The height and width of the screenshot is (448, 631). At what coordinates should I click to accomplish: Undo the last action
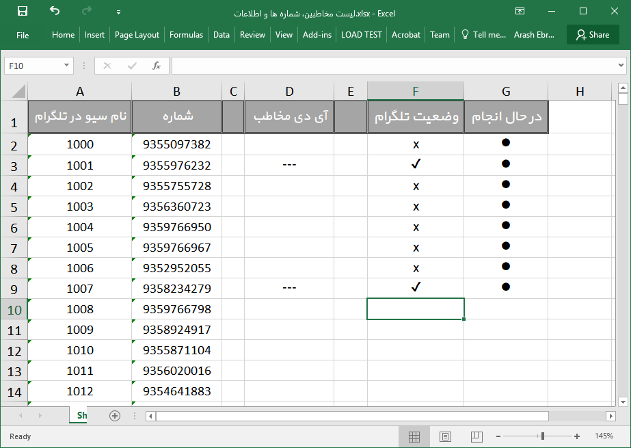point(55,11)
